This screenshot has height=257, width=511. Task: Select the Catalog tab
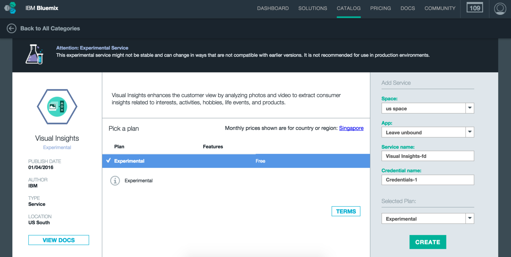(348, 8)
